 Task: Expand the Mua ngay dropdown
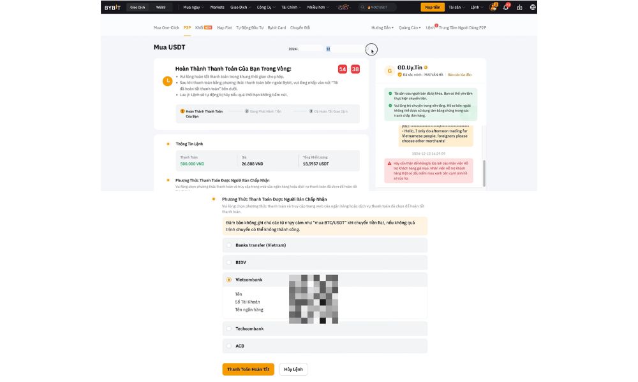193,7
